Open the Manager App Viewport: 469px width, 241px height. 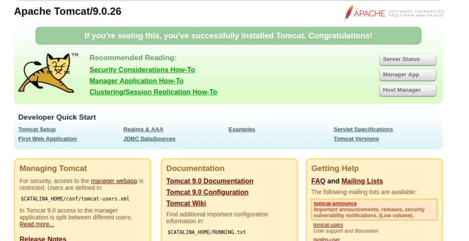point(408,75)
